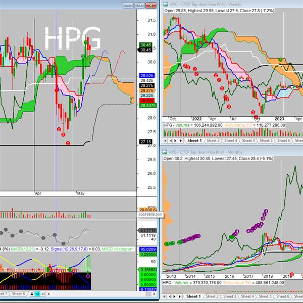The image size is (303, 303).
Task: Click the blue 29.525 price label
Action: pos(147,76)
